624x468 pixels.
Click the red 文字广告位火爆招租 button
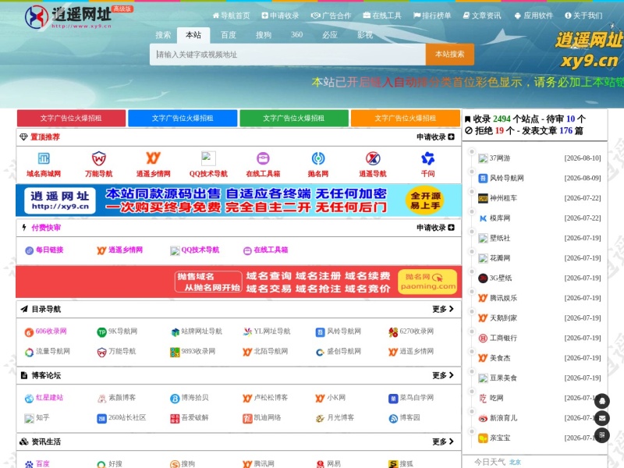coord(71,119)
